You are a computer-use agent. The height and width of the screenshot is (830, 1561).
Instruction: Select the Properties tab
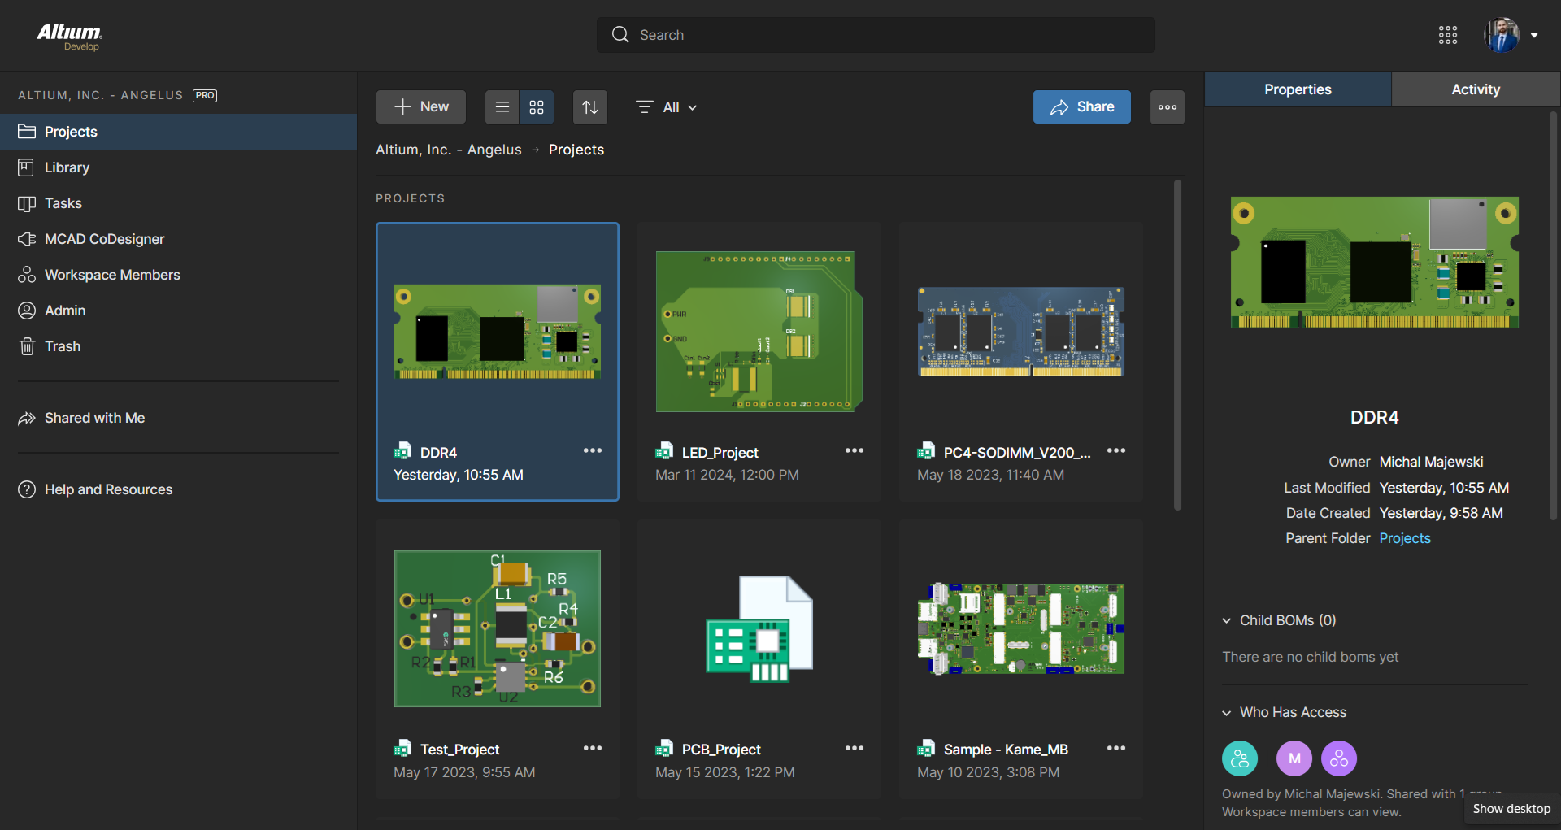(1297, 89)
